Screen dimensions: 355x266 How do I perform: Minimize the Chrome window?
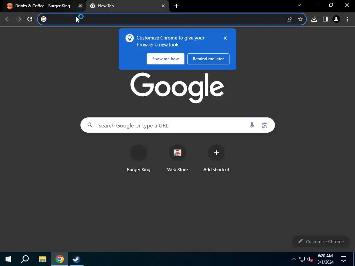coord(315,5)
